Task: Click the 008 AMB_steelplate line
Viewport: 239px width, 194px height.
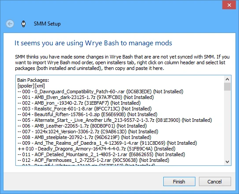Action: tap(85, 137)
